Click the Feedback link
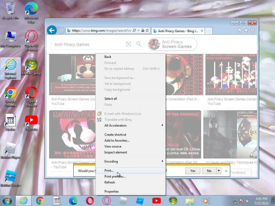The image size is (275, 206). click(238, 172)
